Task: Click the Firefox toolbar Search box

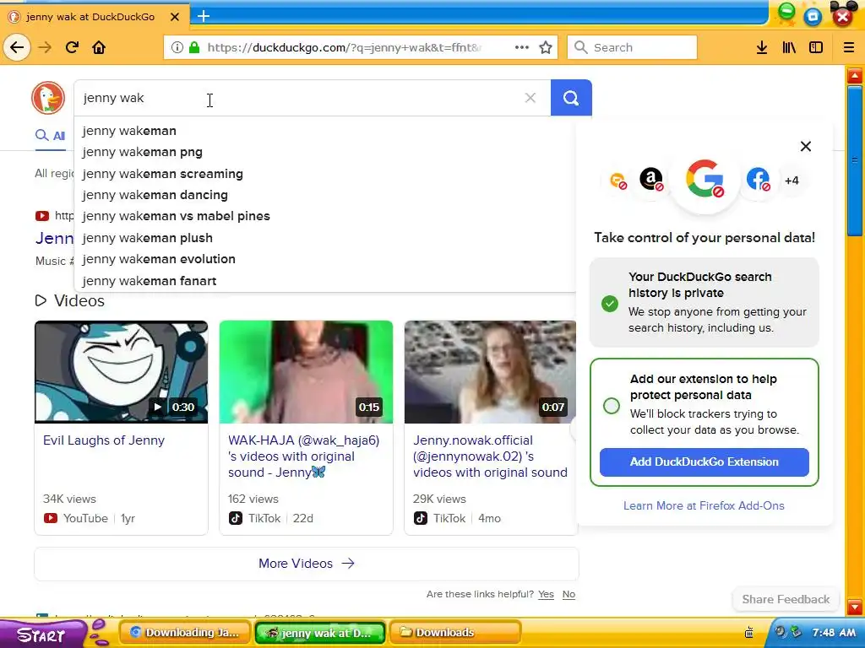Action: click(632, 47)
